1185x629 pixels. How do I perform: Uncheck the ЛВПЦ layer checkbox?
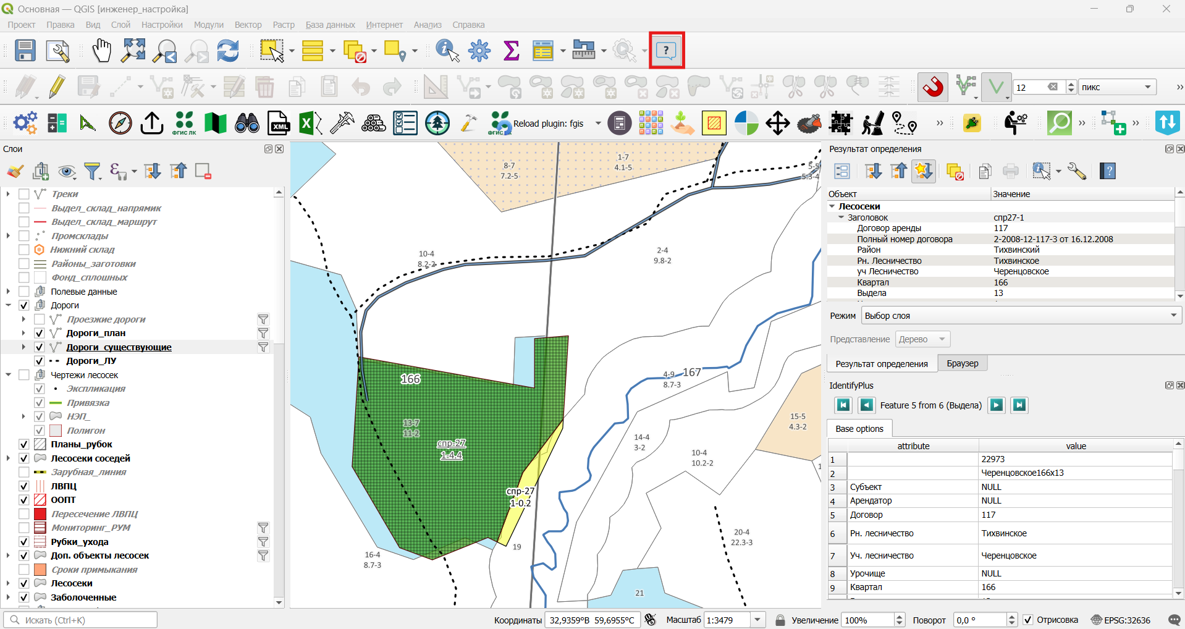point(24,486)
